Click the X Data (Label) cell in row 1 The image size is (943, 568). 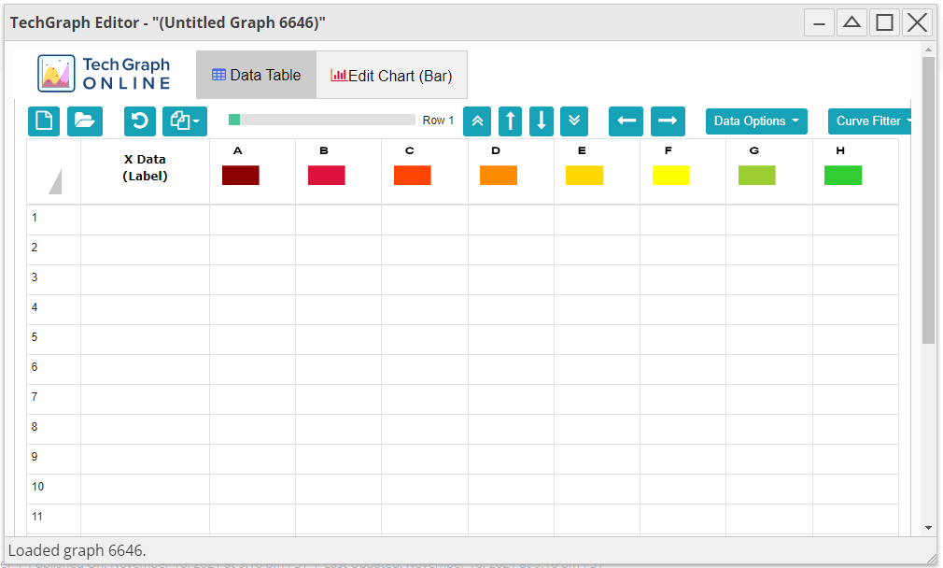click(x=145, y=218)
